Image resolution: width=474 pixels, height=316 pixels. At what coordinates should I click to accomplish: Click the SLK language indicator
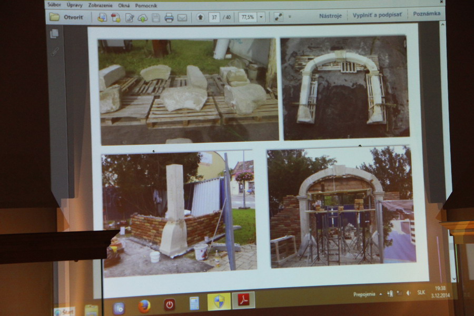click(x=421, y=292)
